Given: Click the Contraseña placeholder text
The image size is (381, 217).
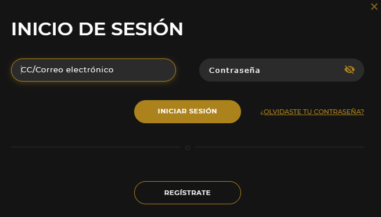Looking at the screenshot, I should point(235,70).
